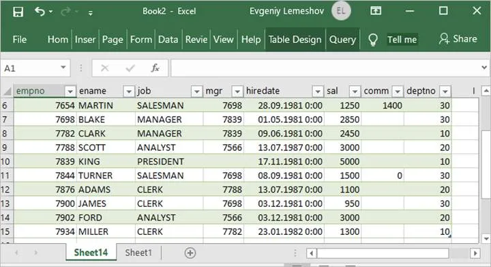This screenshot has height=267, width=491.
Task: Open the View ribbon tab
Action: coord(224,40)
